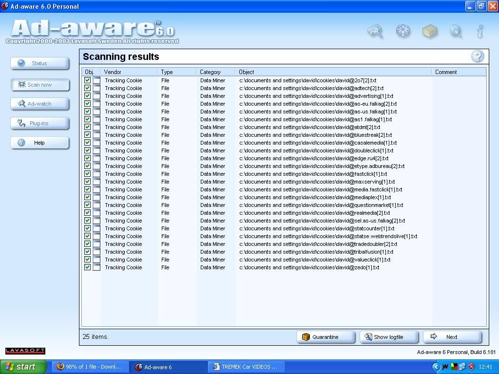Screen dimensions: 499x374
Task: Click the help question mark beside Scanning results
Action: [478, 56]
